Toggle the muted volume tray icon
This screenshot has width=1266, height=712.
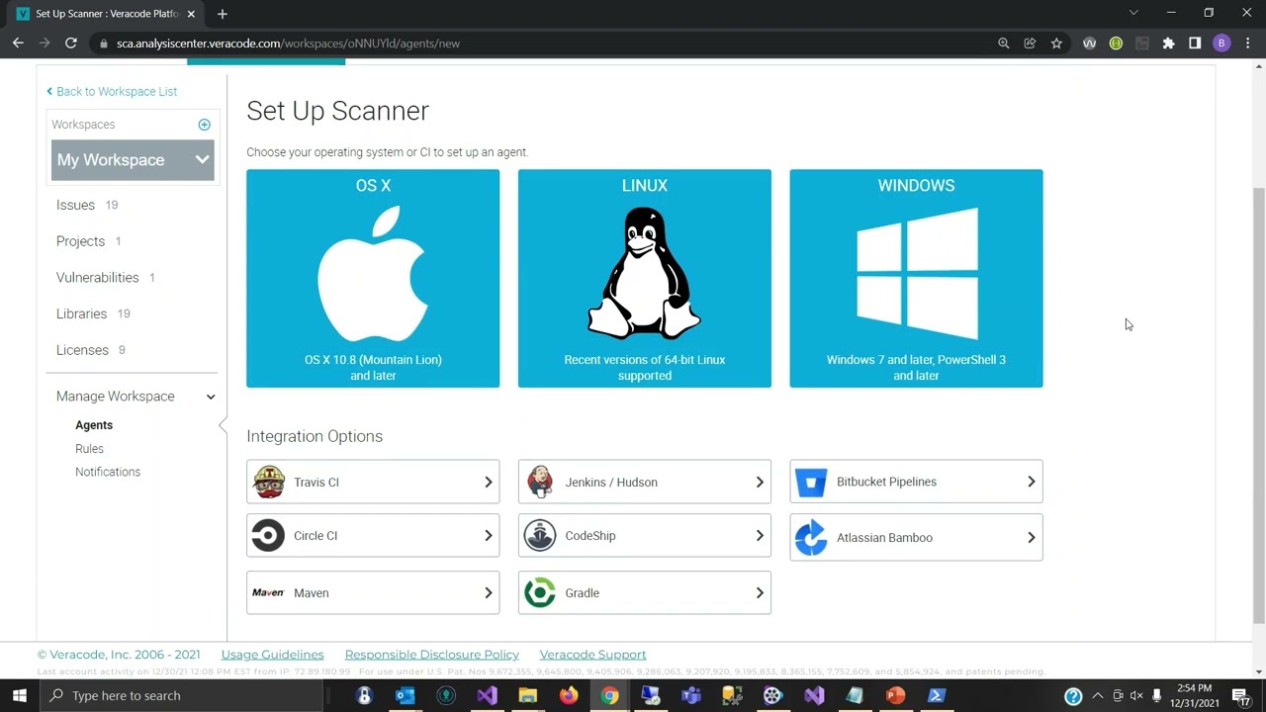1136,695
